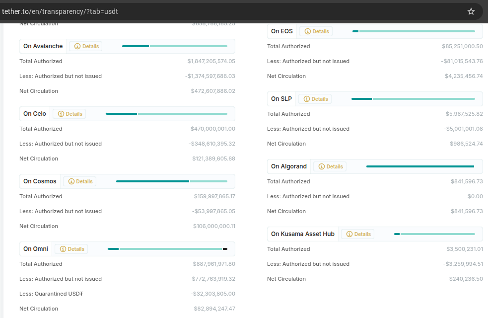488x318 pixels.
Task: Click Kusama not-issued value -$3,259,994.51
Action: point(463,264)
